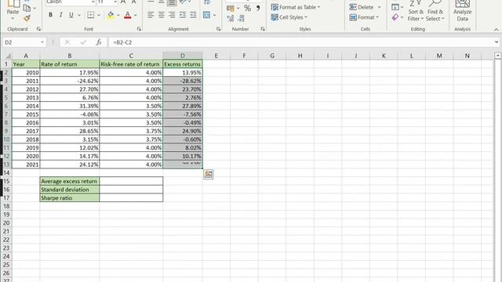Screen dimensions: 502x282
Task: Click the formula bar Enter checkmark
Action: [83, 42]
